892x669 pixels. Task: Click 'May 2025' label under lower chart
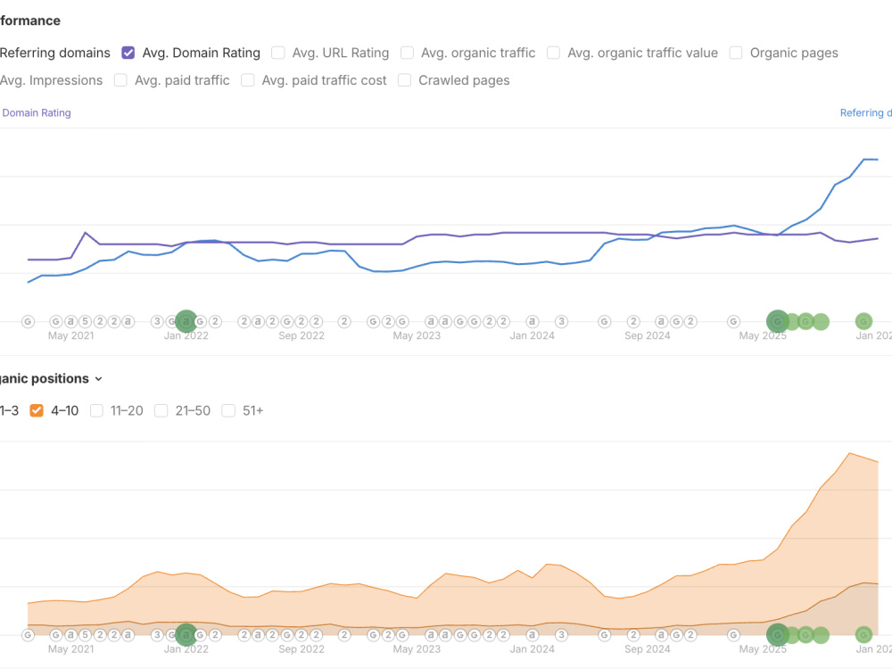point(763,649)
